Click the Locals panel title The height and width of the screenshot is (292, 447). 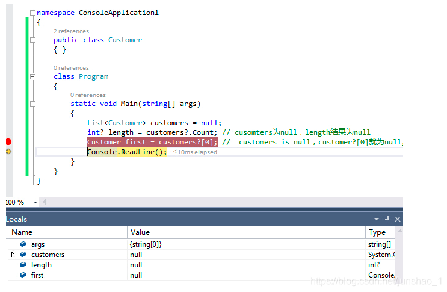click(x=16, y=219)
